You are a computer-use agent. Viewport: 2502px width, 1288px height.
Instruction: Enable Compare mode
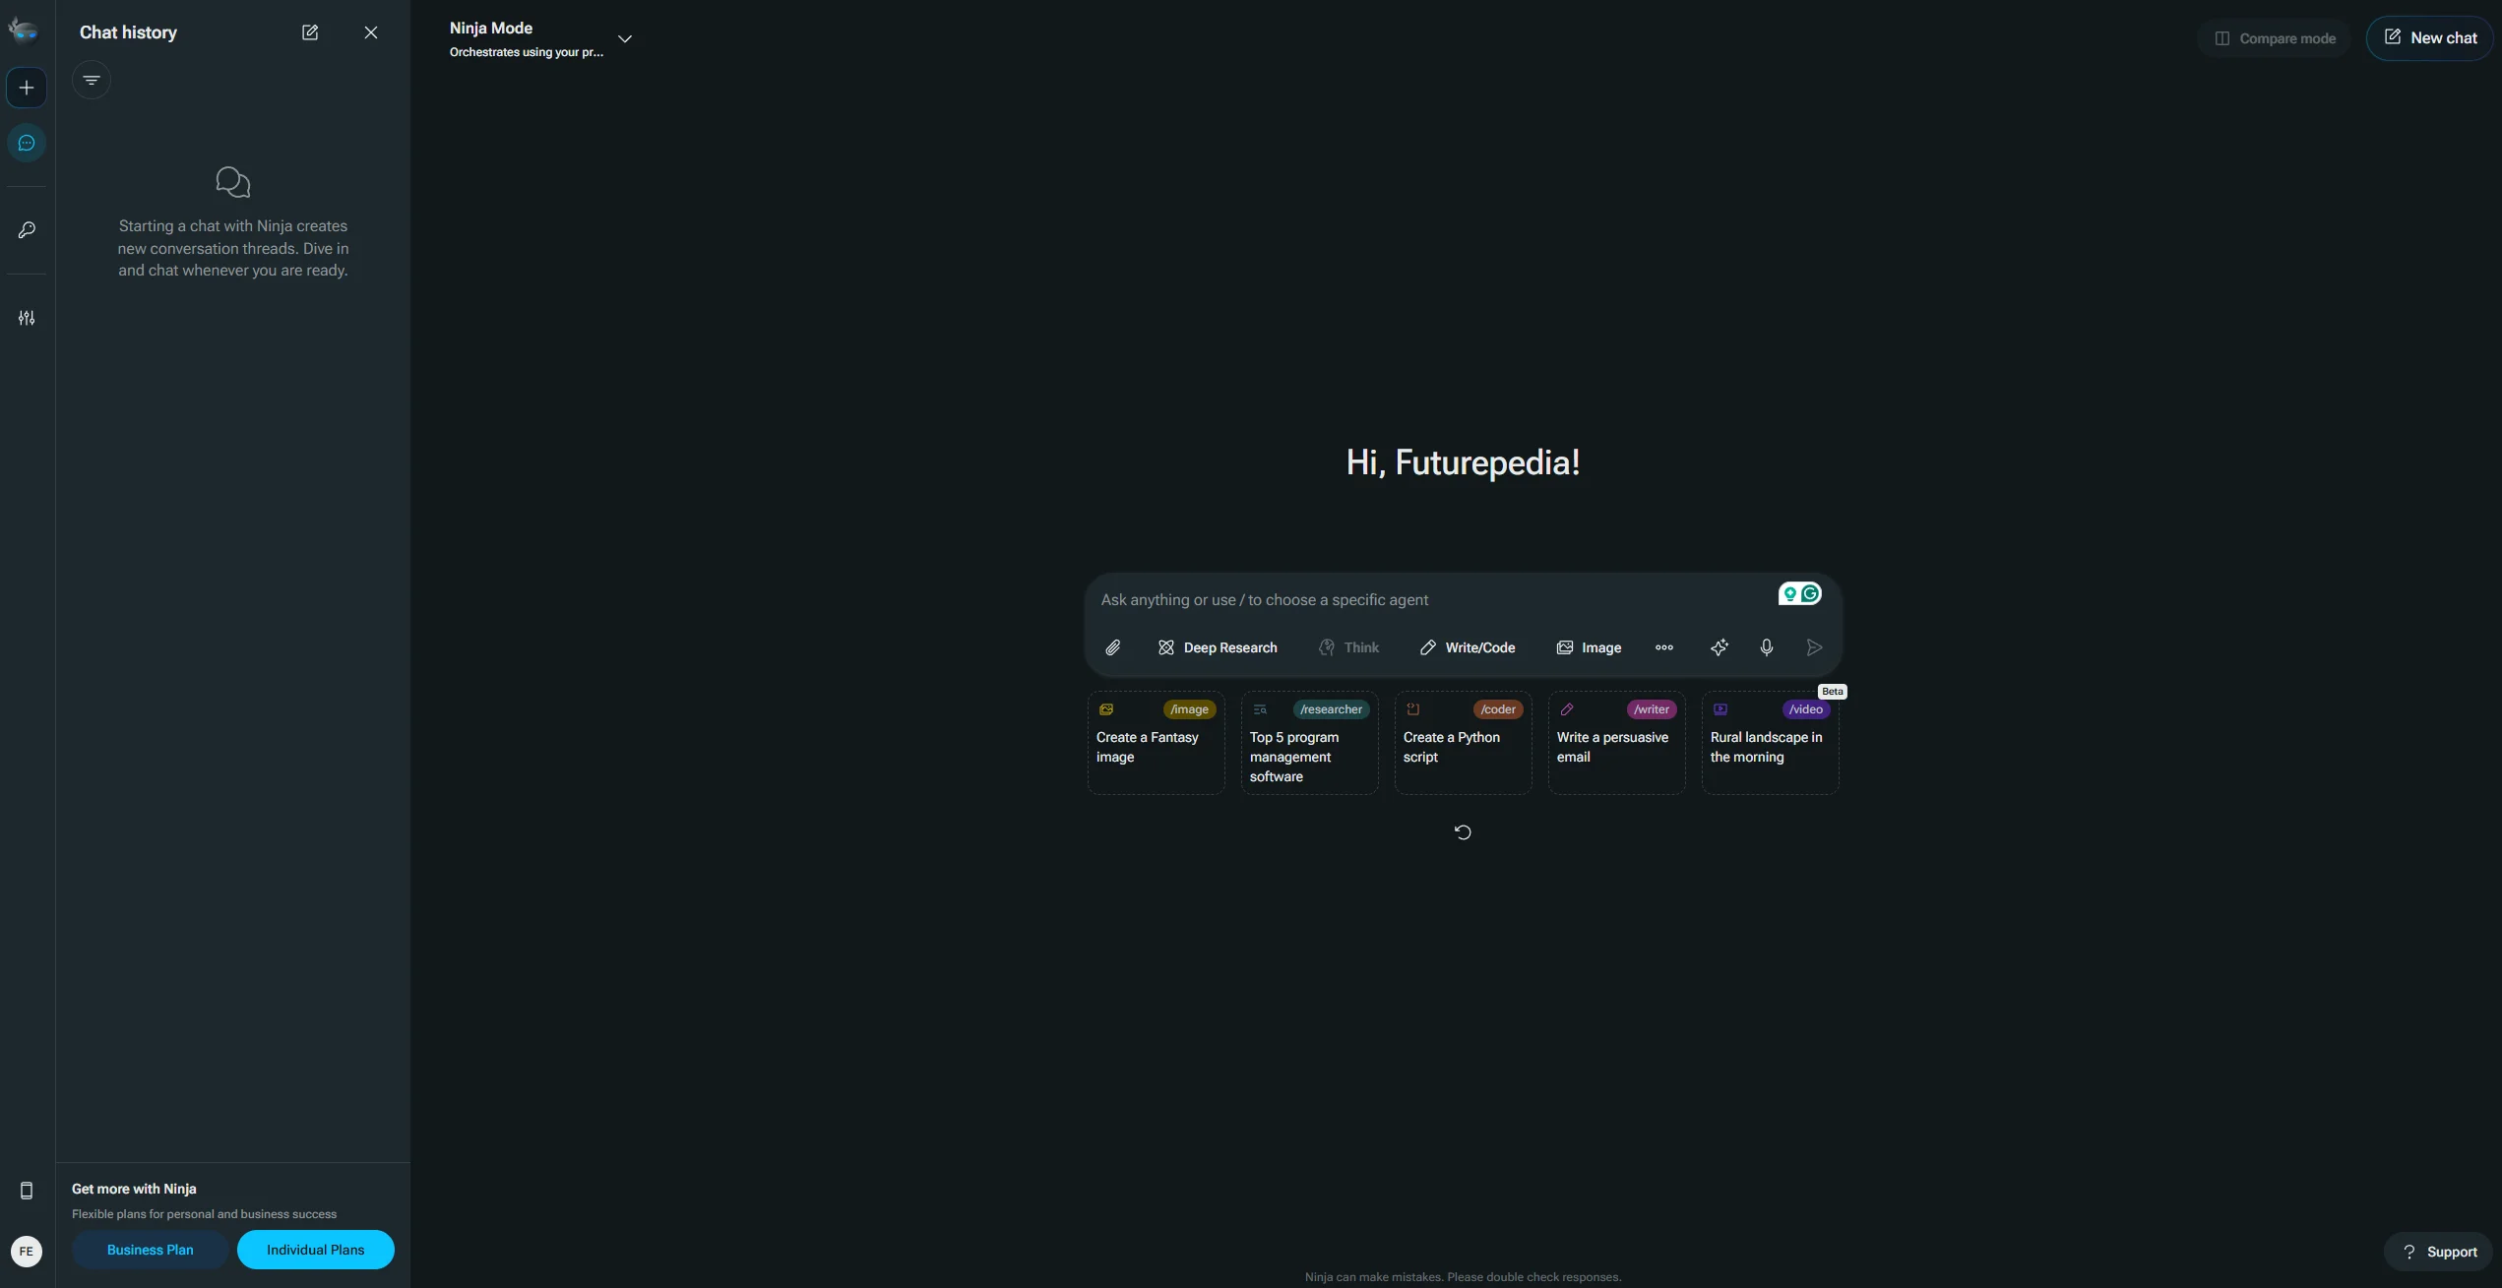[x=2275, y=38]
